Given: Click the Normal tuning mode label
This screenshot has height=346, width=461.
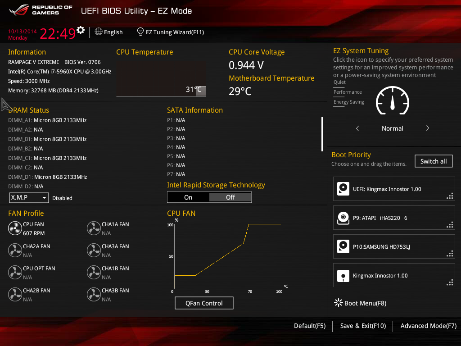Looking at the screenshot, I should point(393,128).
